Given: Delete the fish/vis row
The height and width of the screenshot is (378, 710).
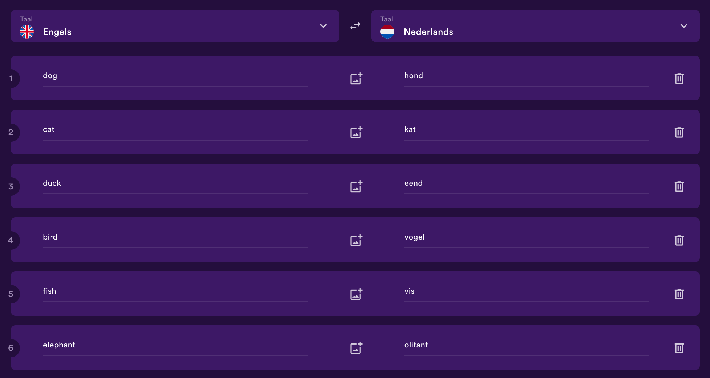Looking at the screenshot, I should (679, 294).
